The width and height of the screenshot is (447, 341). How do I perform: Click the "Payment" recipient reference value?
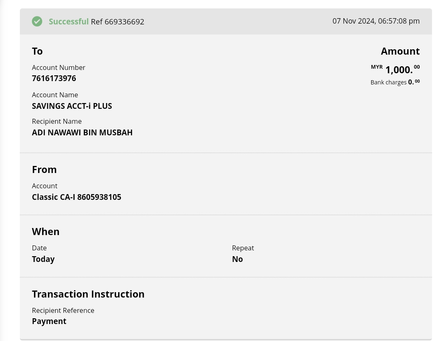(49, 322)
